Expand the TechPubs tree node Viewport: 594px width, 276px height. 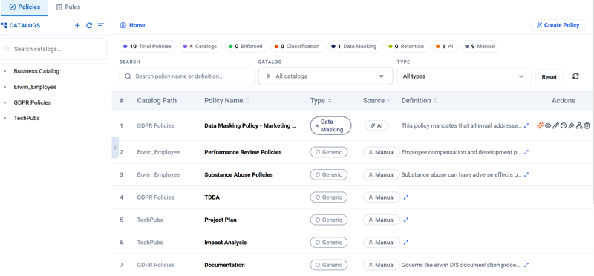click(x=5, y=118)
